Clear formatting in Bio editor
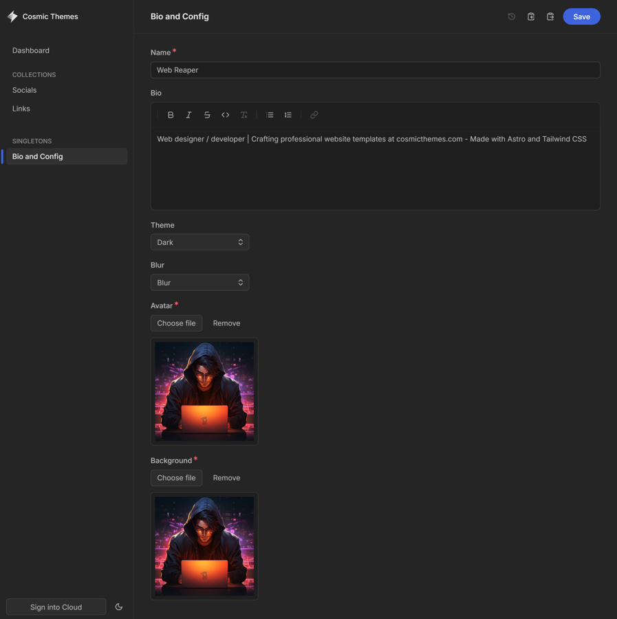The height and width of the screenshot is (619, 617). (x=244, y=115)
